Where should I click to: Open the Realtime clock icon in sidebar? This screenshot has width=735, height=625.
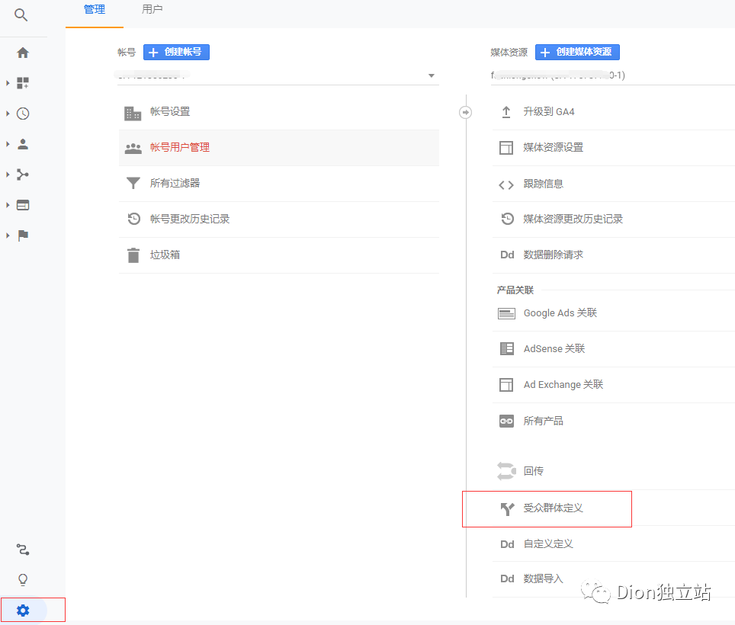tap(23, 114)
